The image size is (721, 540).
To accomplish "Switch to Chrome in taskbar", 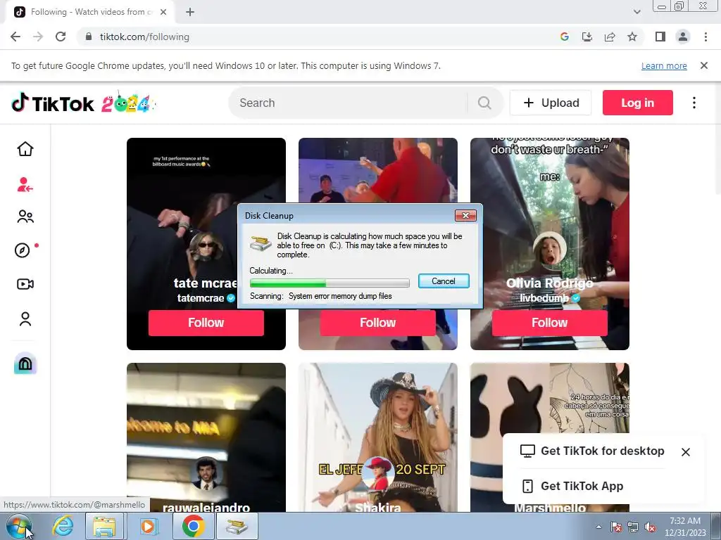I will click(x=193, y=526).
